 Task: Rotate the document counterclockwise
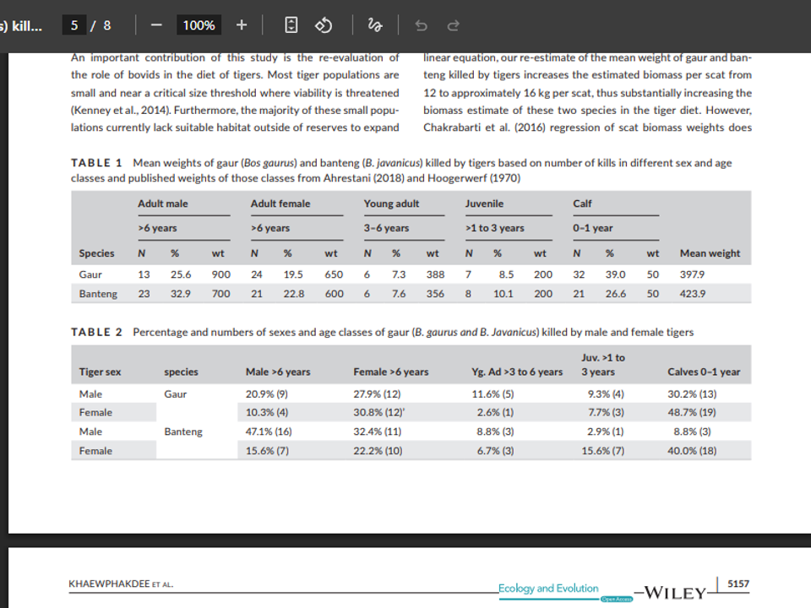tap(324, 25)
